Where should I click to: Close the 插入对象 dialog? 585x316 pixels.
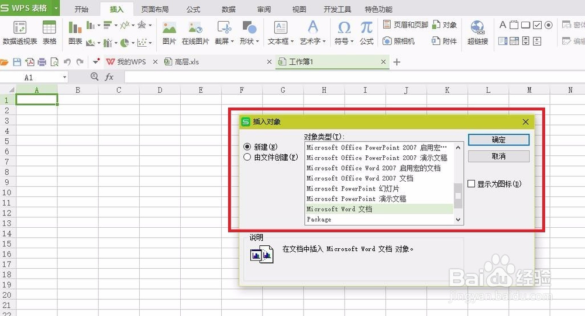click(526, 122)
